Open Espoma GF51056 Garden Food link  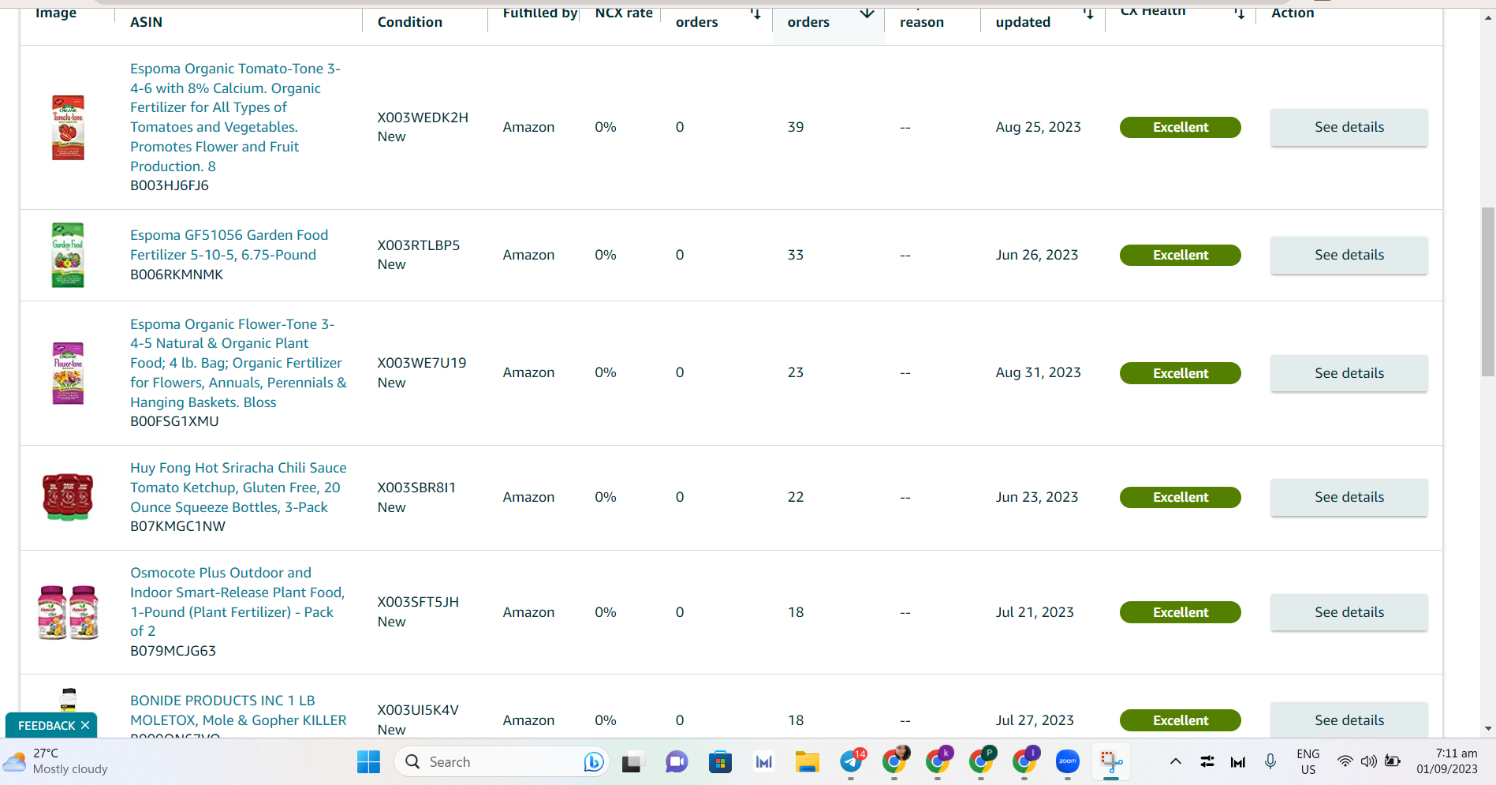(229, 245)
